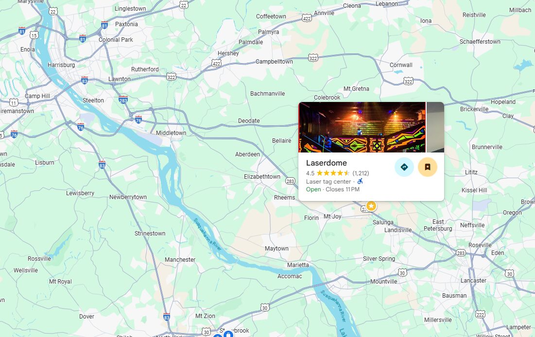Select the Elizabethtown label on map
The image size is (535, 337).
(262, 176)
